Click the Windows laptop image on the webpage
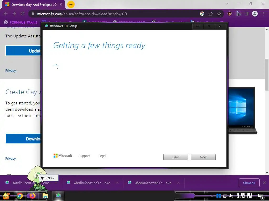The width and height of the screenshot is (269, 201). pyautogui.click(x=243, y=111)
